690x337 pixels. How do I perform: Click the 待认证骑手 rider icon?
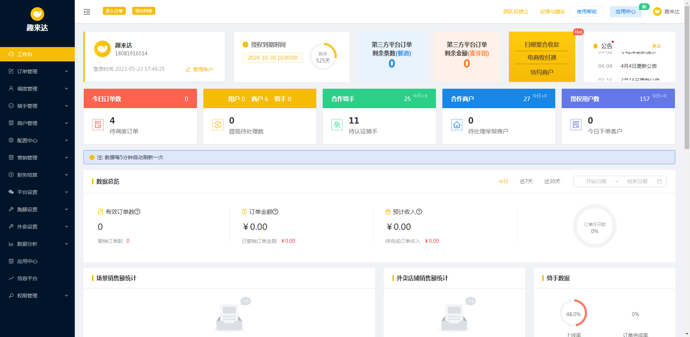coord(337,125)
